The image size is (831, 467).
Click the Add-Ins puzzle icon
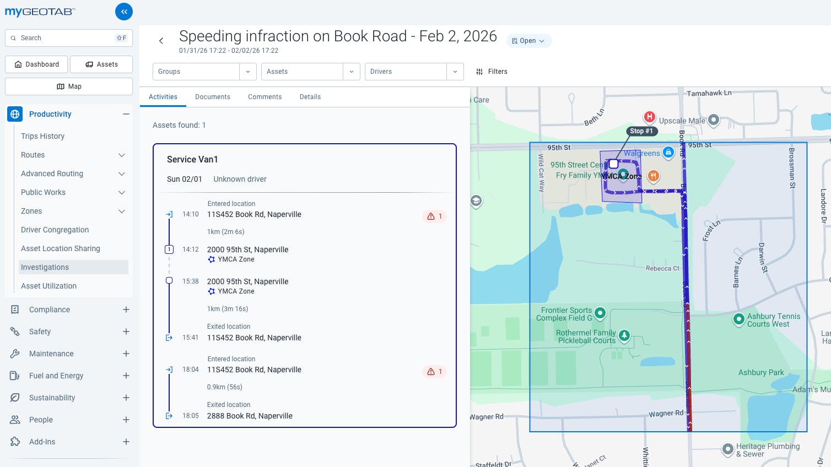tap(15, 442)
